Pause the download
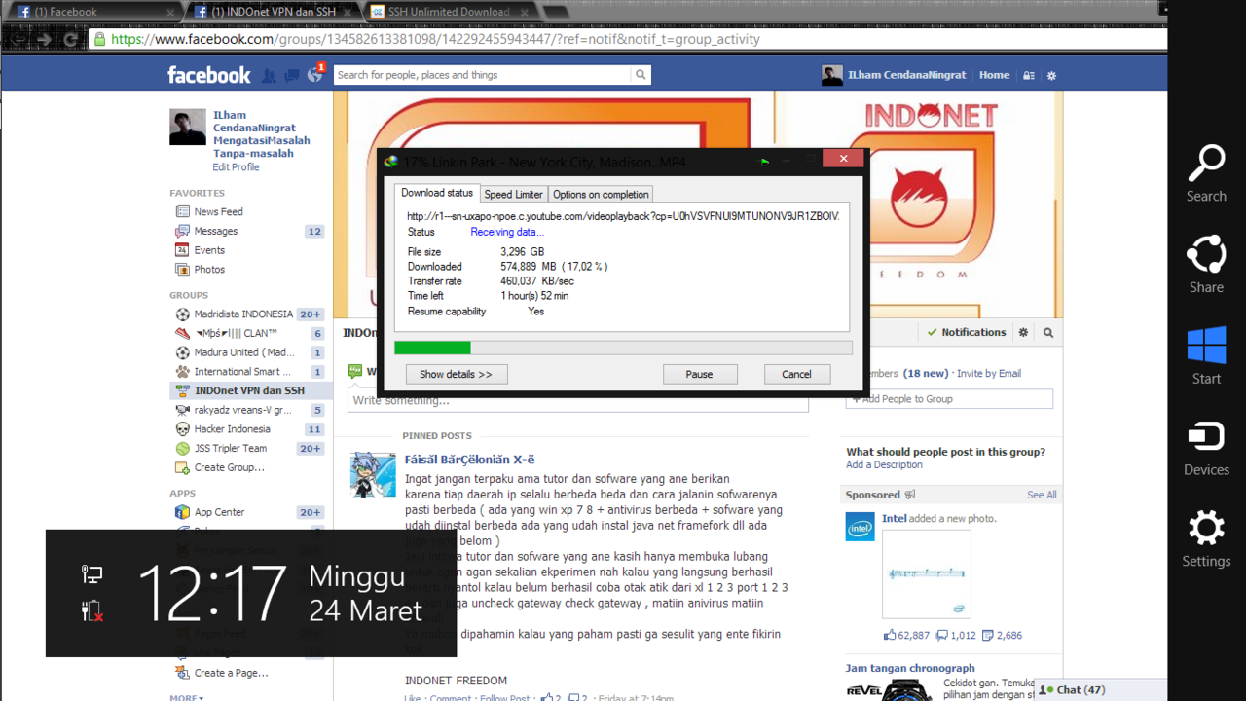Image resolution: width=1246 pixels, height=701 pixels. (699, 374)
